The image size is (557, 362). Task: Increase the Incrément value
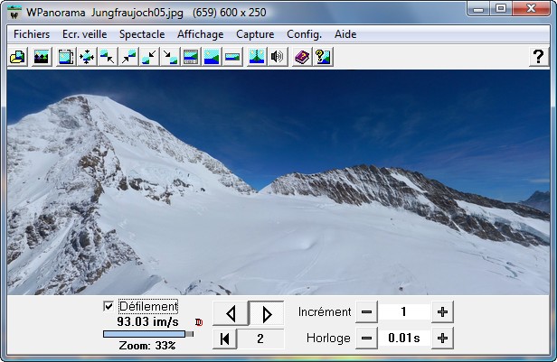(442, 312)
